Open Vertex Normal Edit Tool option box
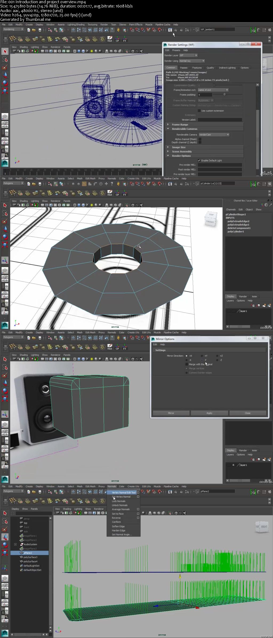273x638 pixels. [138, 493]
